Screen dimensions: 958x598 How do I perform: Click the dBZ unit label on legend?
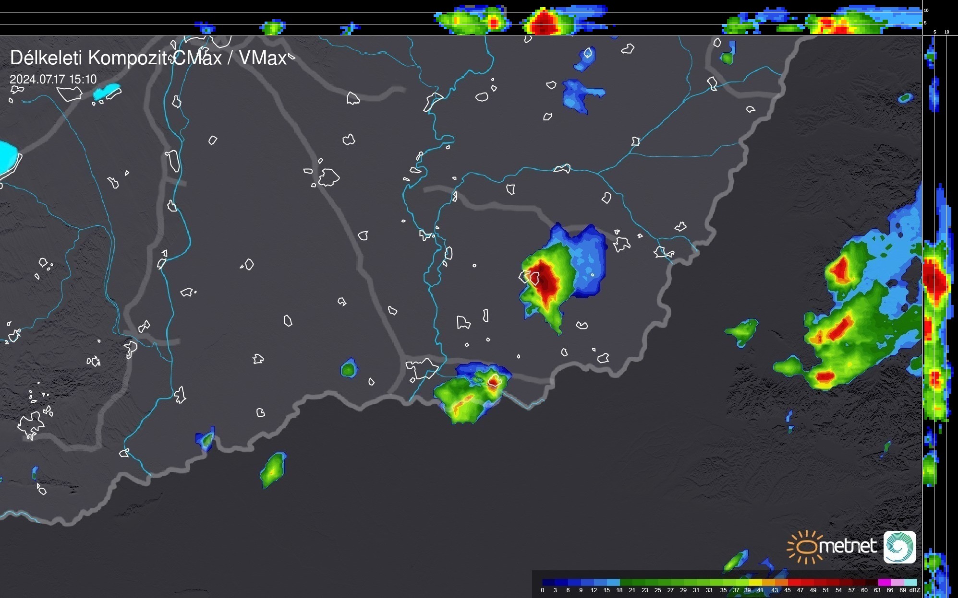(x=915, y=590)
